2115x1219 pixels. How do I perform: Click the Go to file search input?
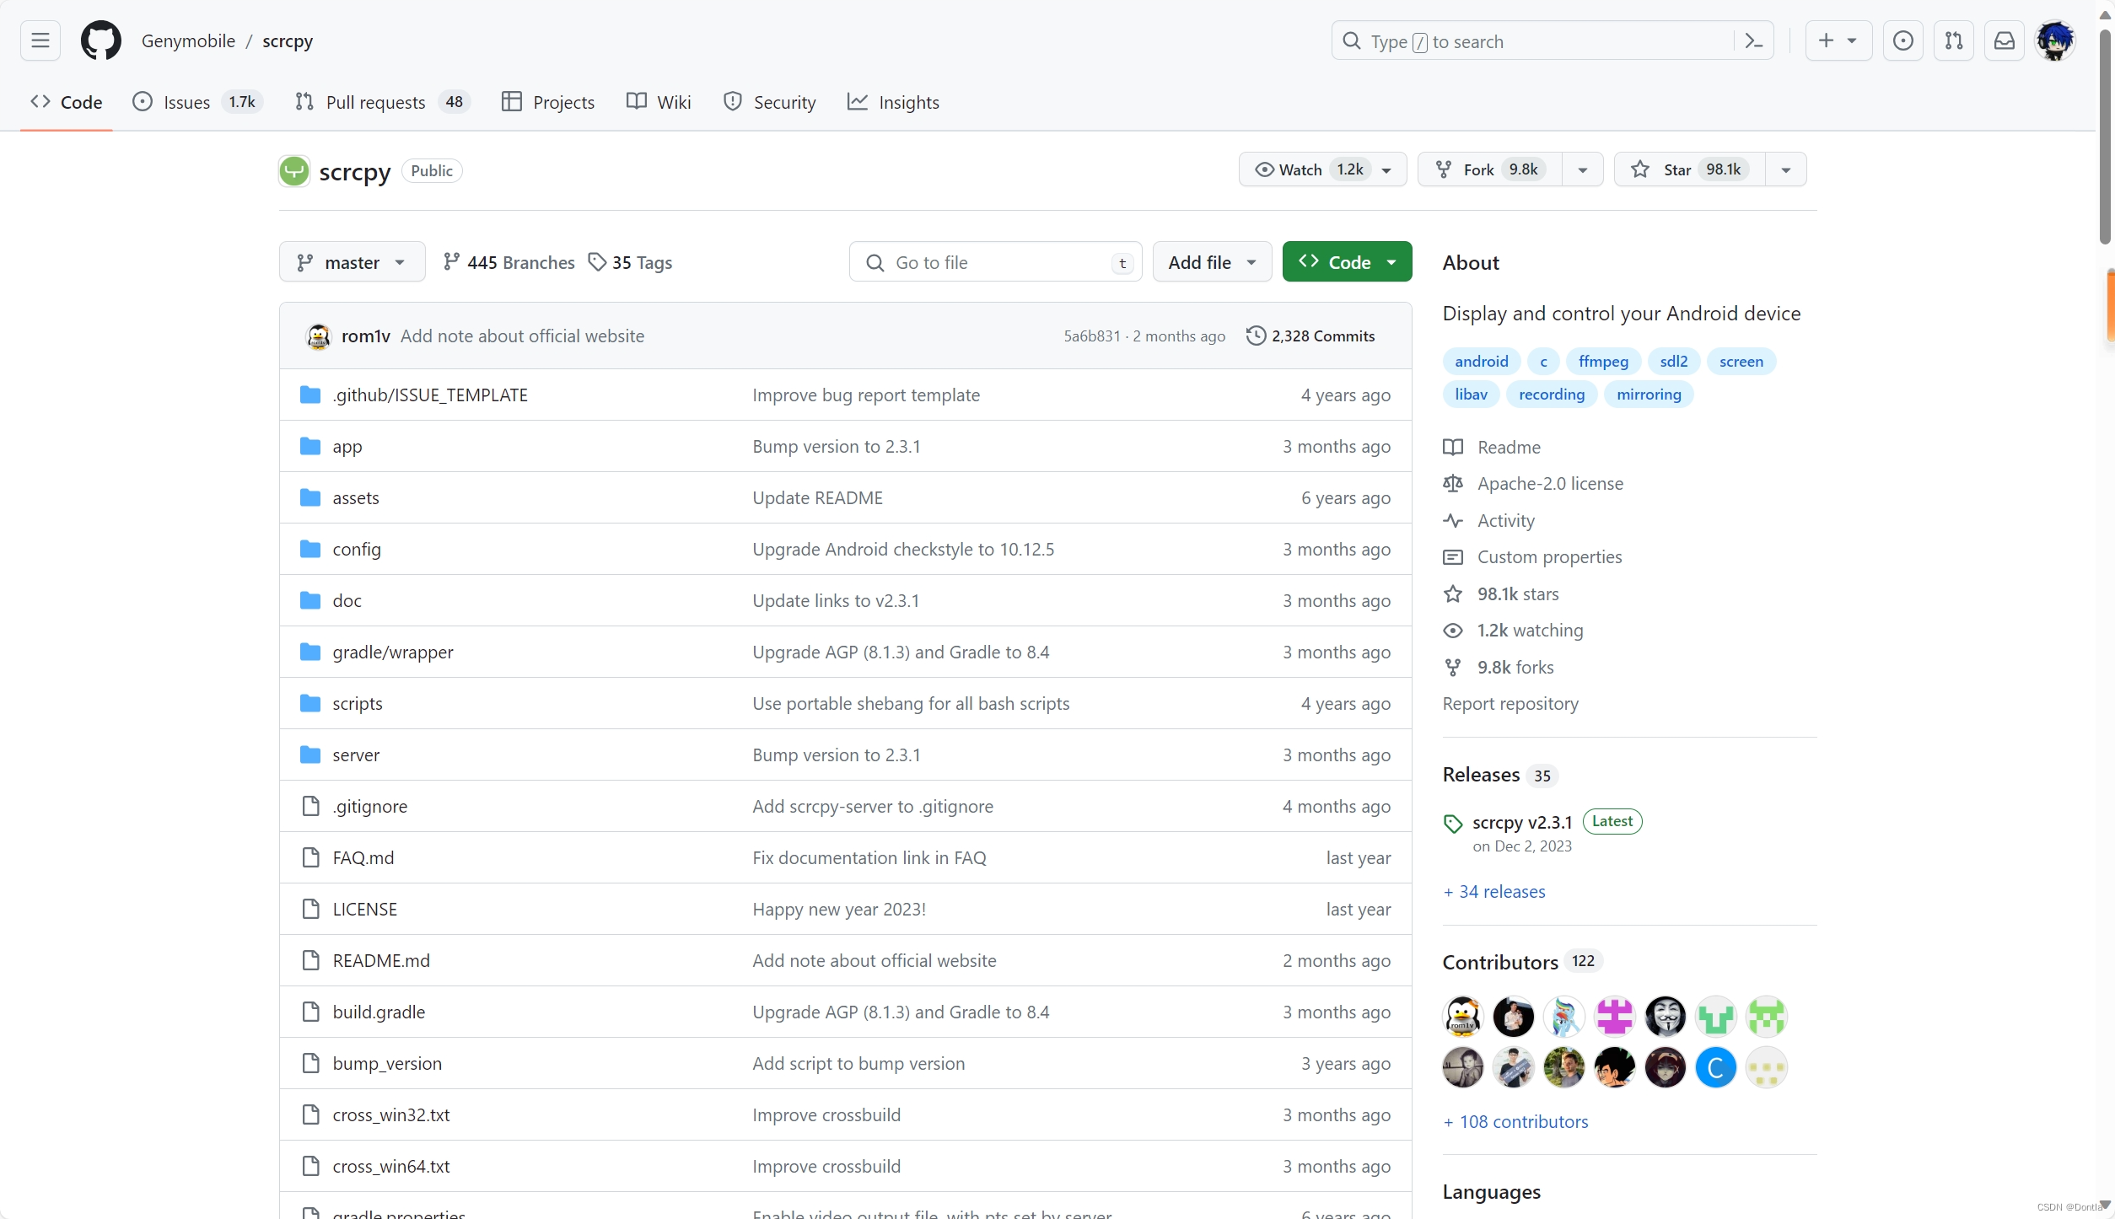997,261
